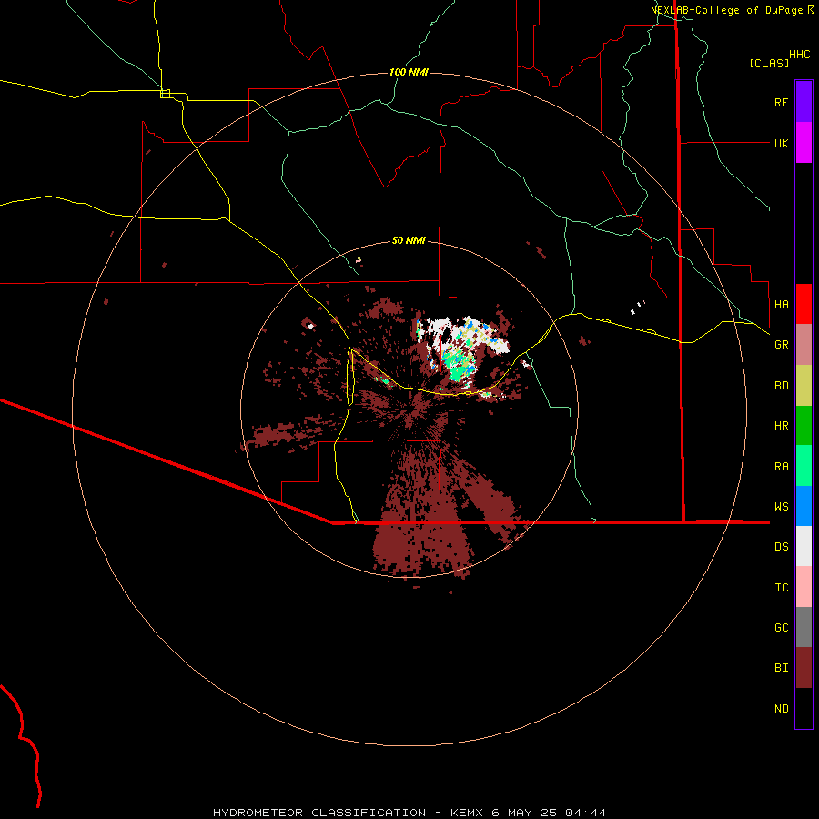Click the 50 NMI range ring label
The height and width of the screenshot is (819, 819).
point(409,240)
